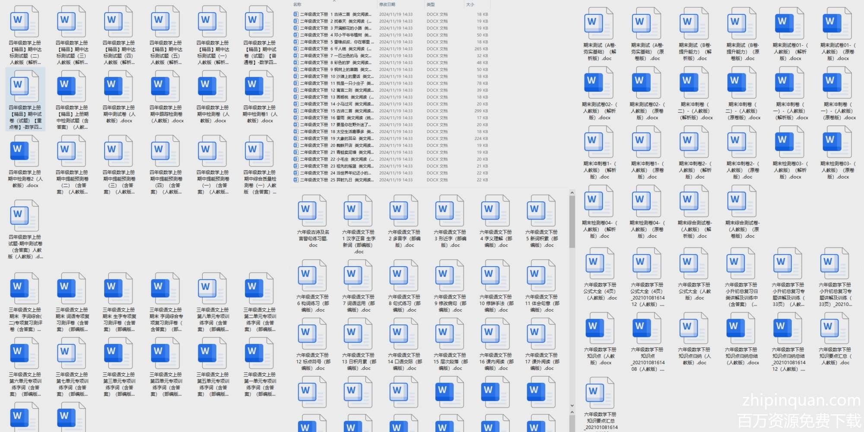
Task: Select the row '二年级语文下册 22 小毛虫'
Action: point(391,159)
